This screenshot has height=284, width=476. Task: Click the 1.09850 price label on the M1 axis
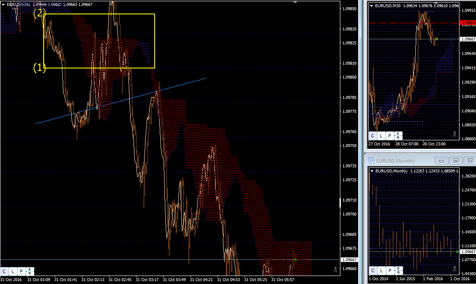tap(349, 9)
